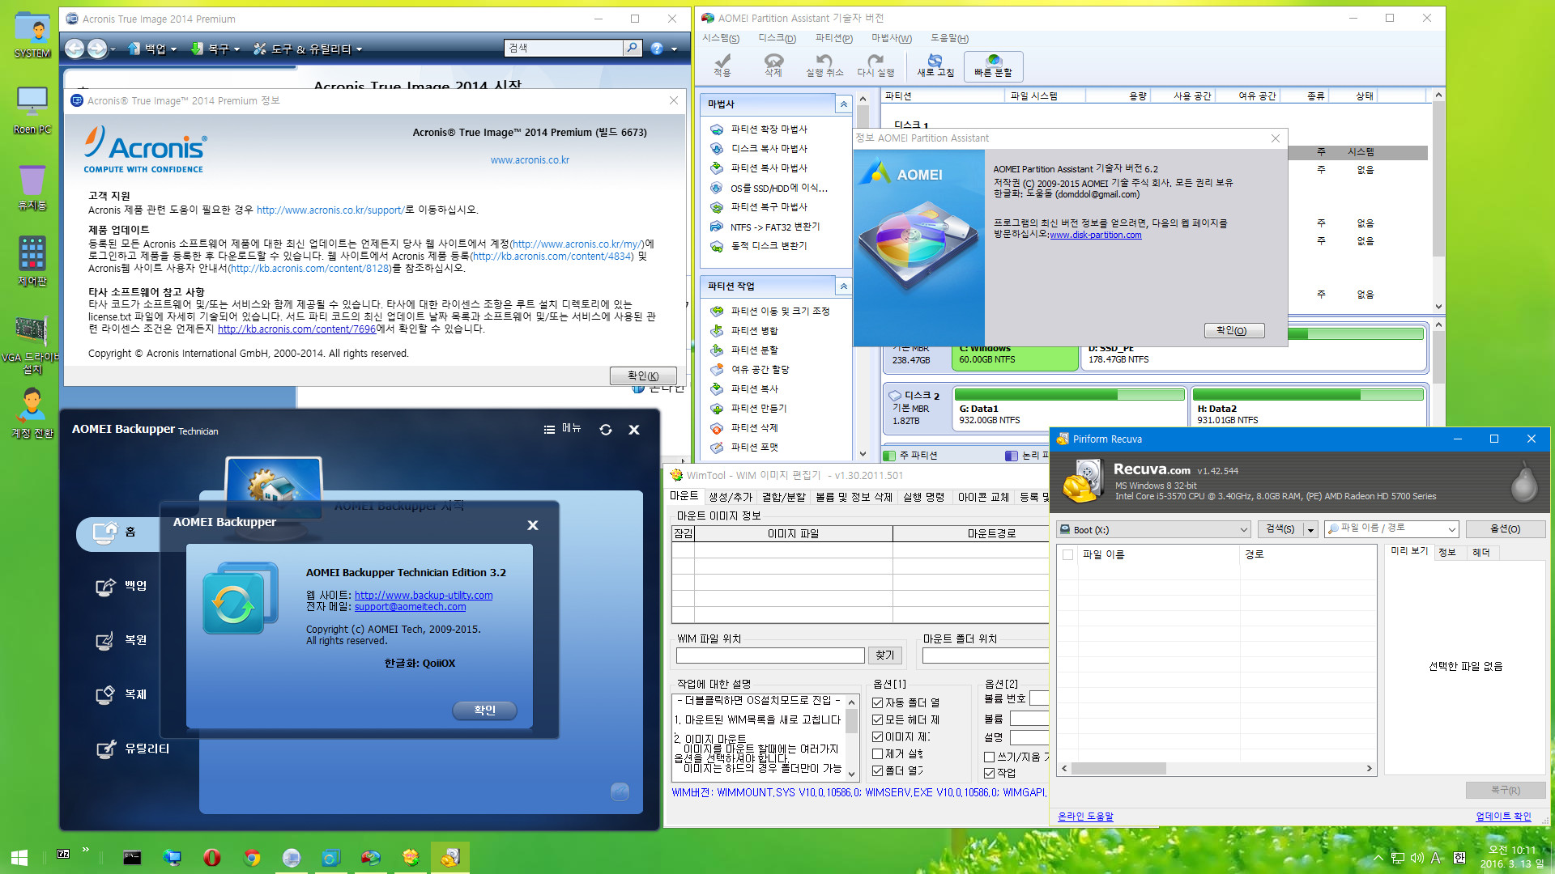Open the Recycle Bin (휴지통) desktop icon
Viewport: 1555px width, 874px height.
coord(32,186)
